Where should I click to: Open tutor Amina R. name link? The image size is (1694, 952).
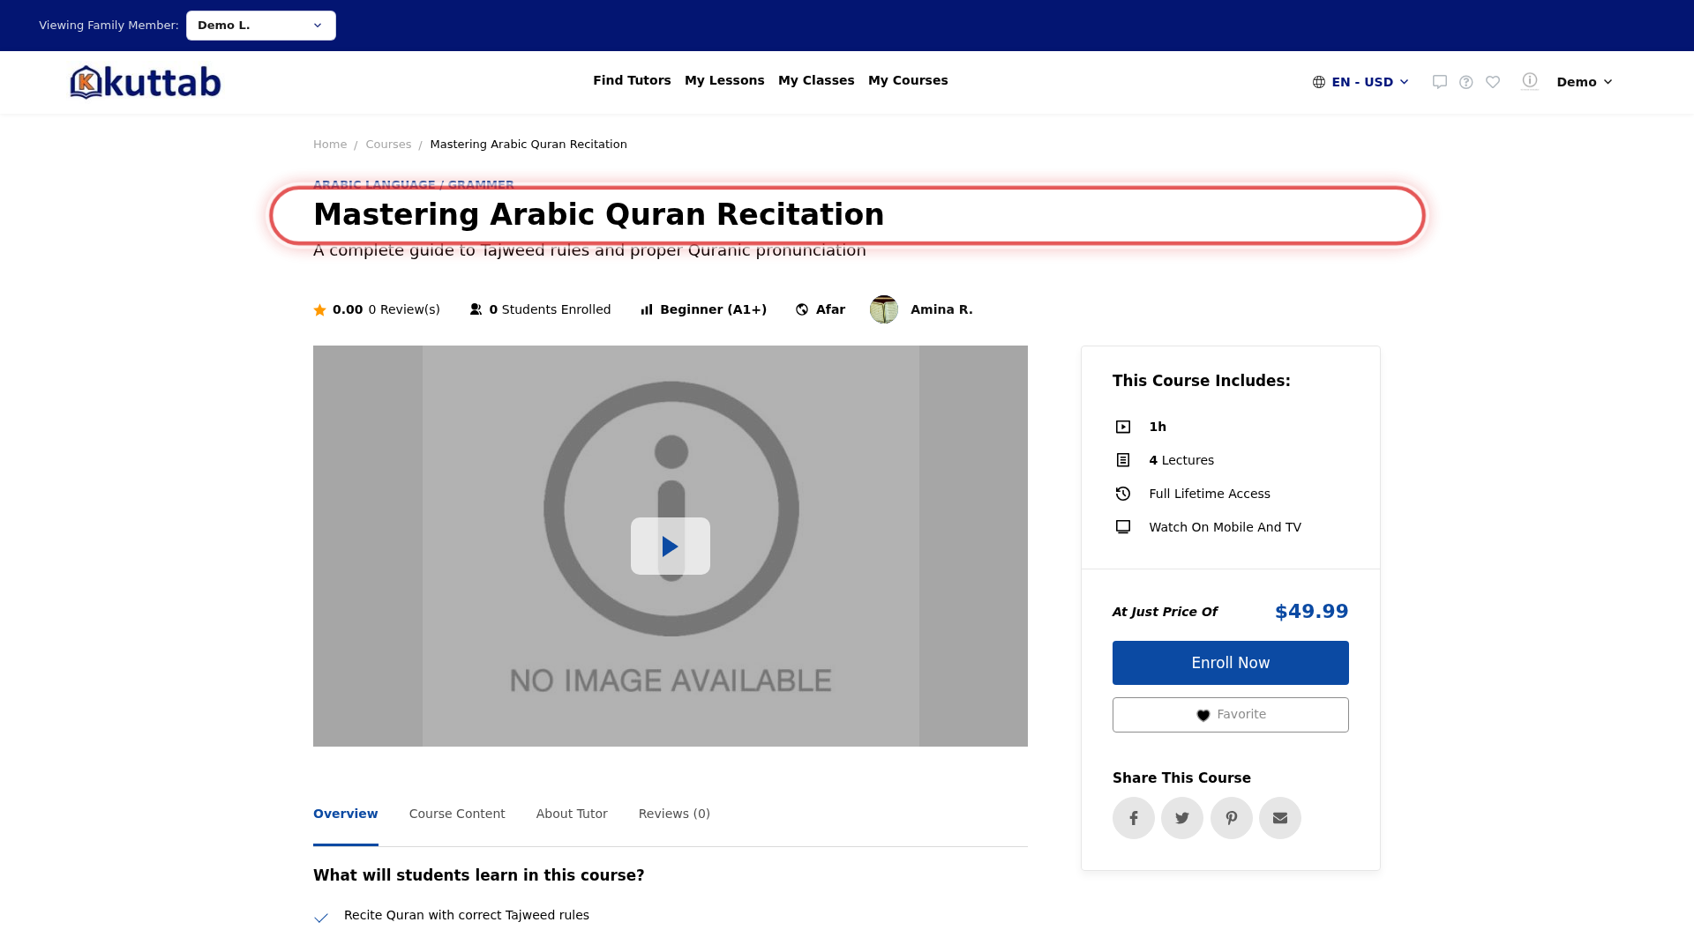(x=941, y=309)
